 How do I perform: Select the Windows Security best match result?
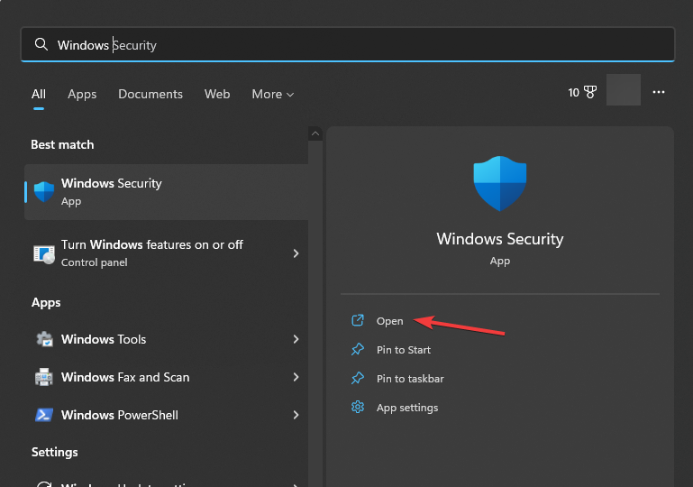pyautogui.click(x=166, y=192)
